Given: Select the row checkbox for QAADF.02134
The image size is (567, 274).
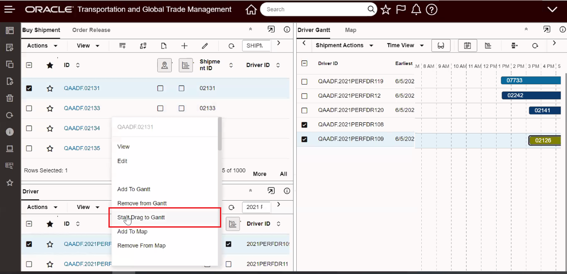Looking at the screenshot, I should [x=29, y=128].
